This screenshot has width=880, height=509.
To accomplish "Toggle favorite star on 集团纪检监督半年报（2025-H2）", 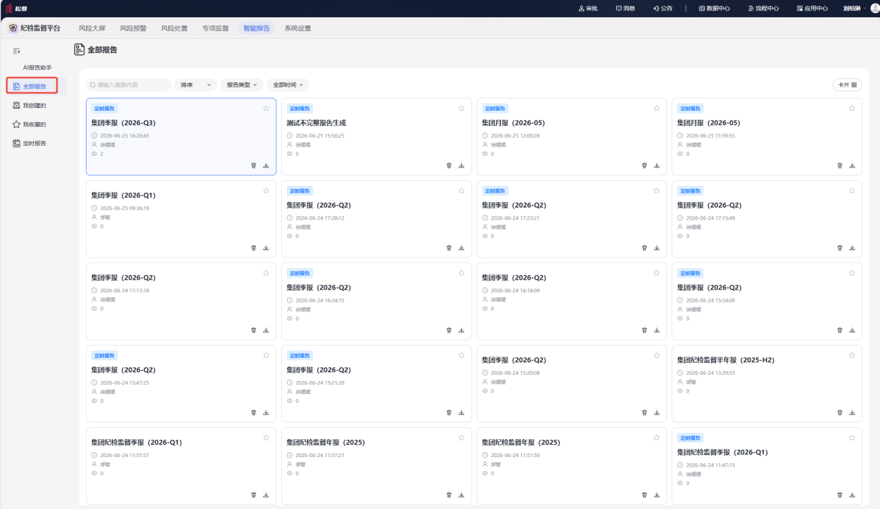I will [852, 355].
